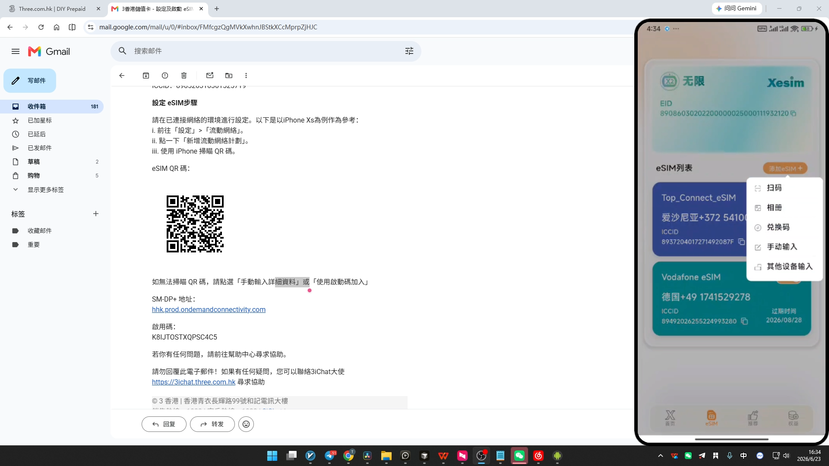Image resolution: width=829 pixels, height=466 pixels.
Task: Archive this email
Action: pos(146,76)
